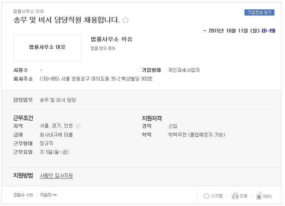Expand the region list plus icon

click(x=78, y=126)
